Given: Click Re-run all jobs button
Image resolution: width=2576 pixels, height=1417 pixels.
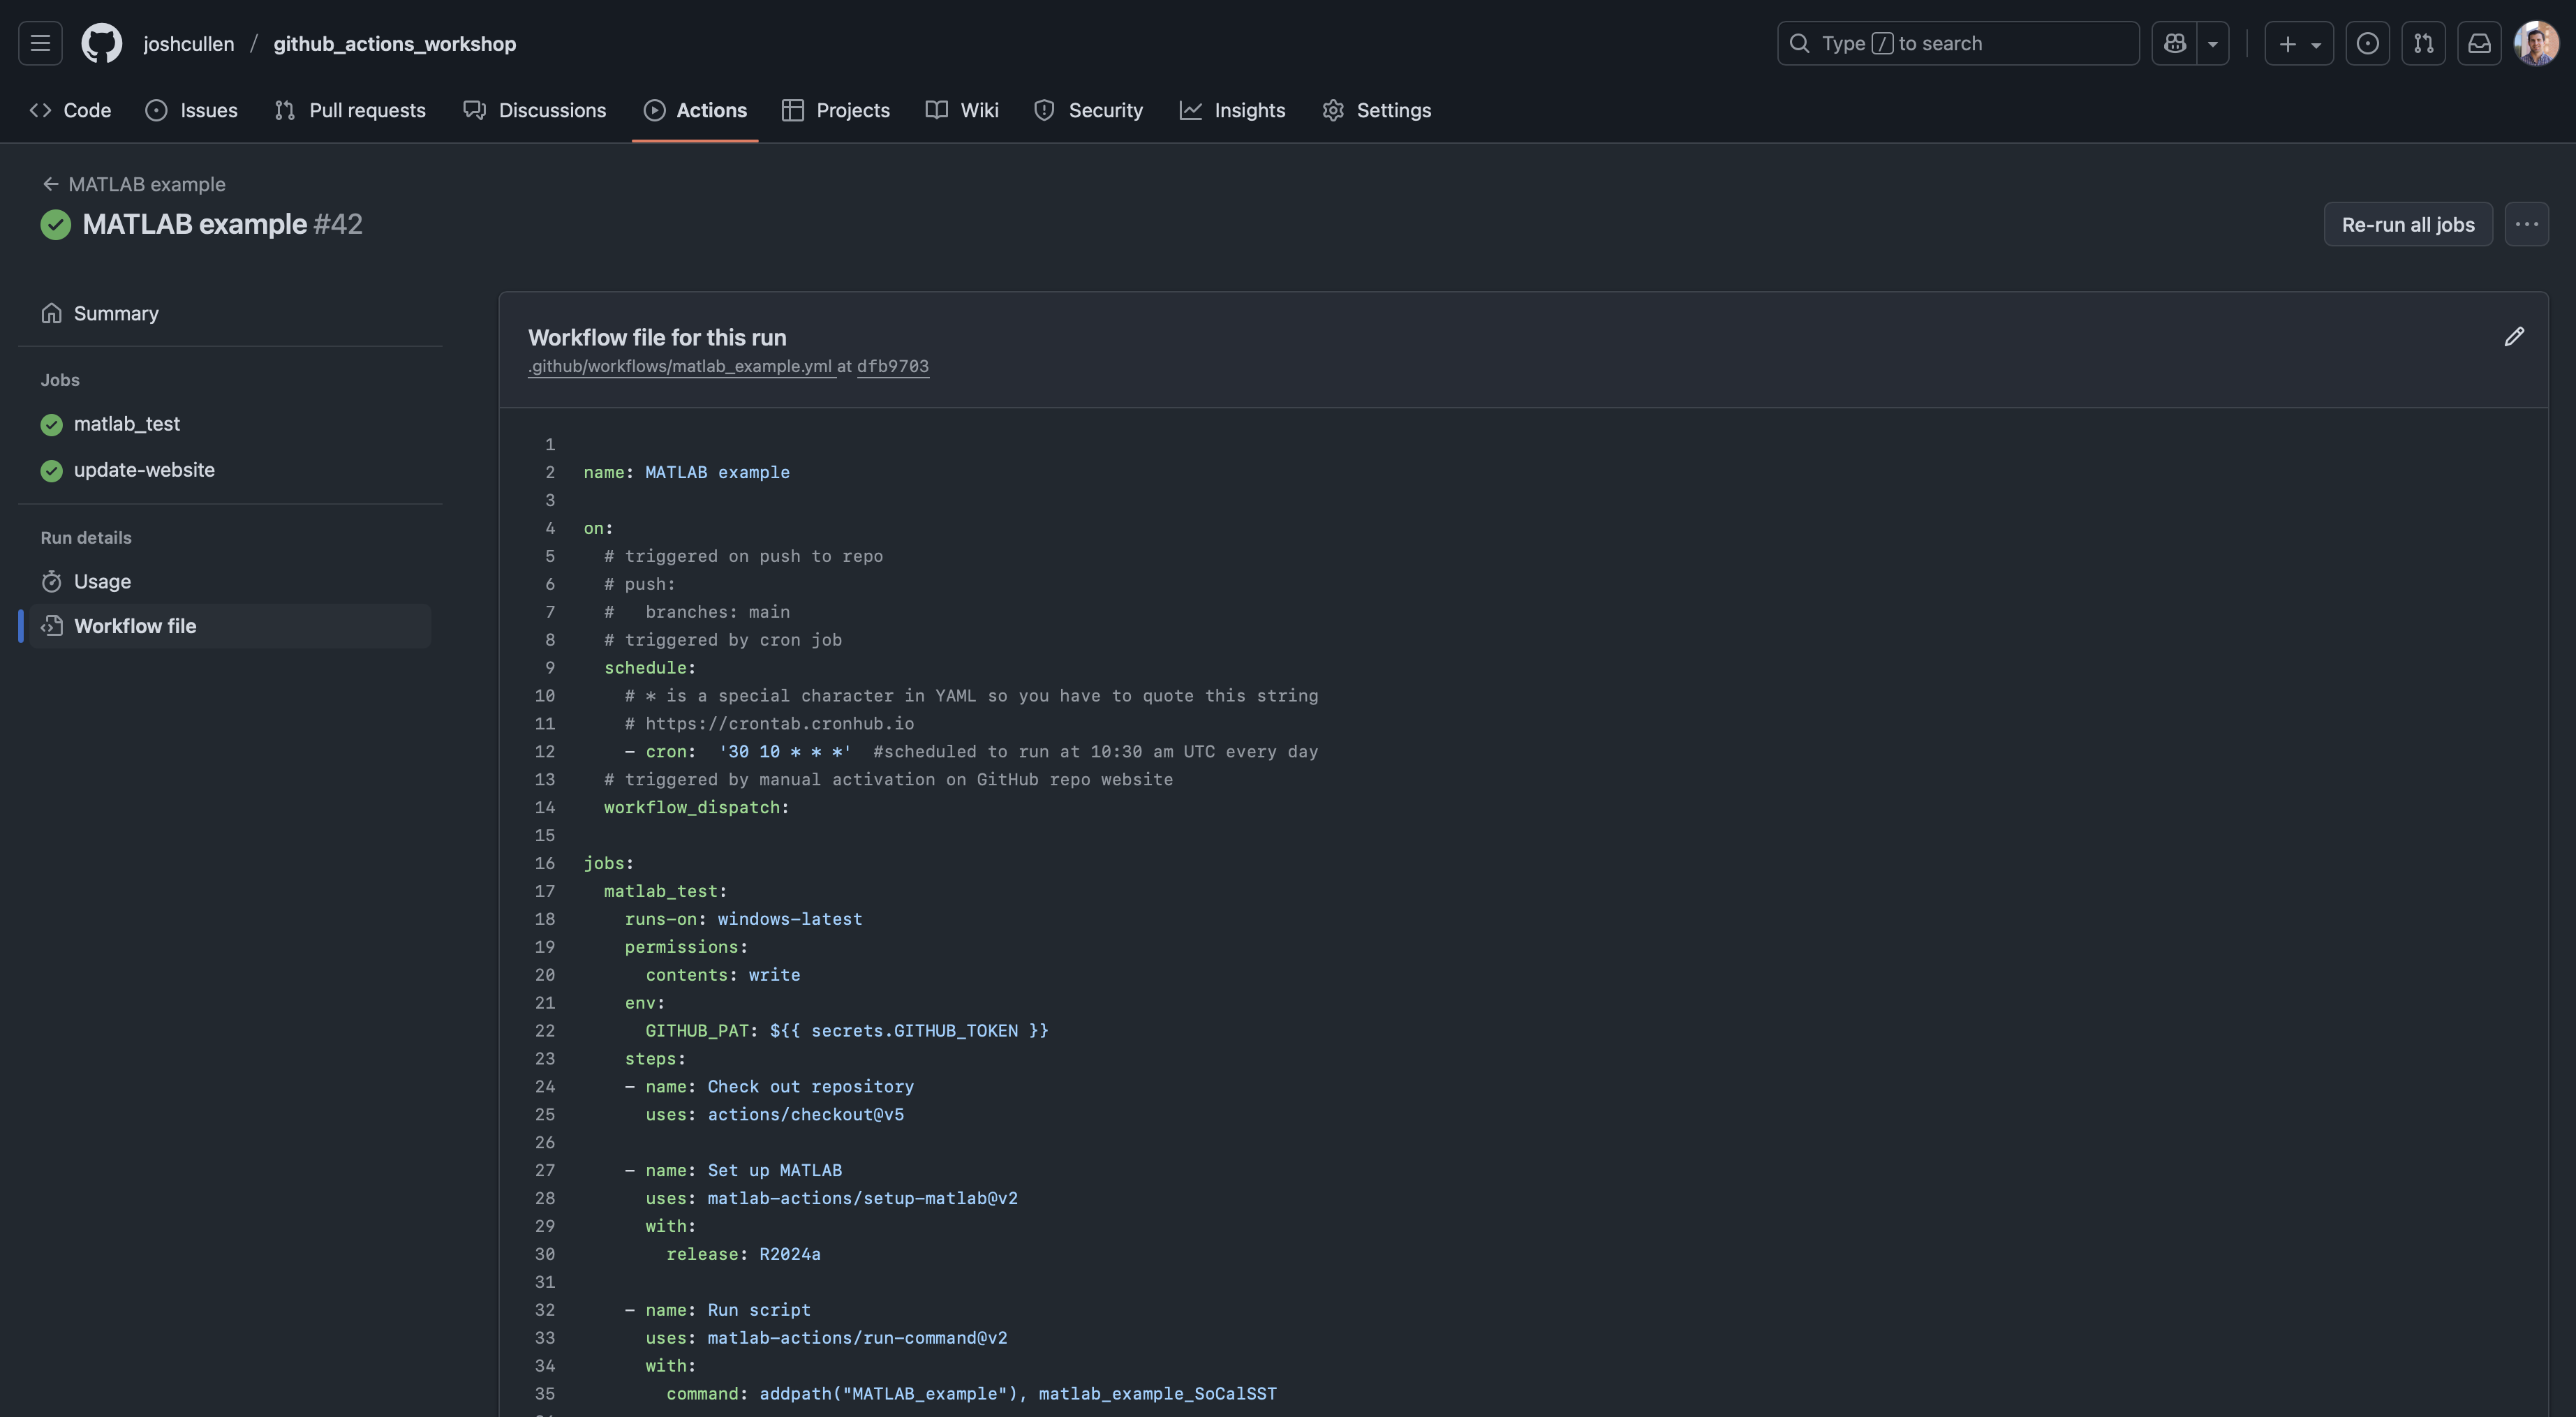Looking at the screenshot, I should (x=2407, y=224).
